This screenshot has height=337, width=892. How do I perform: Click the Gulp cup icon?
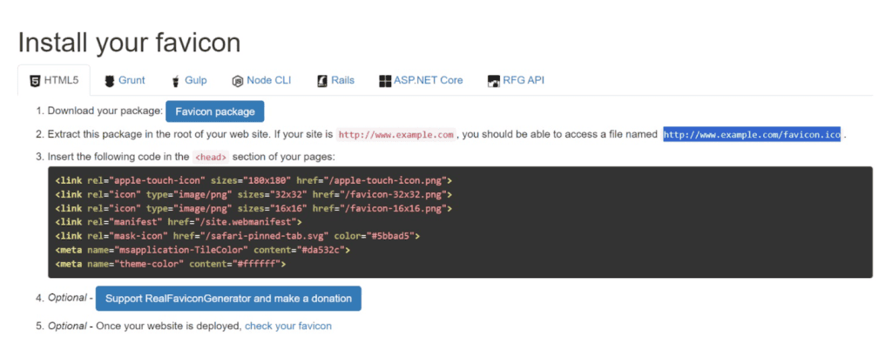[x=175, y=81]
